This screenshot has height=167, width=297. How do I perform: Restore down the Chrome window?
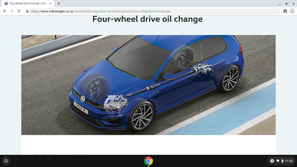tap(287, 4)
